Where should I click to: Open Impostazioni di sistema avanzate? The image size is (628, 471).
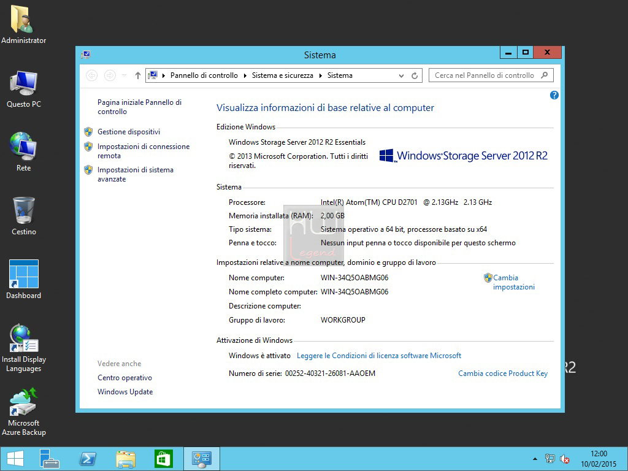tap(136, 174)
